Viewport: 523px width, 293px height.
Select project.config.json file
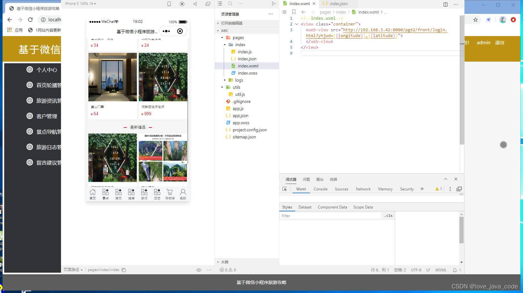[250, 130]
